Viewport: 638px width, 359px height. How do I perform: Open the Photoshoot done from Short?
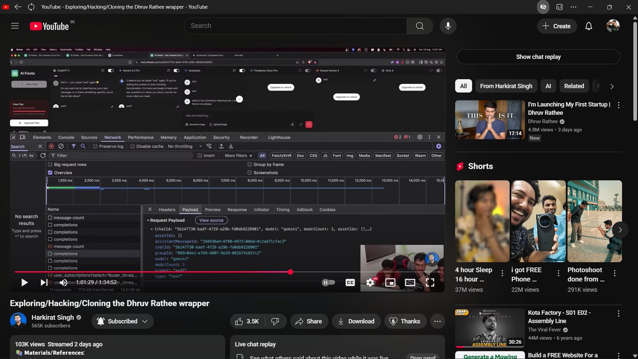594,221
